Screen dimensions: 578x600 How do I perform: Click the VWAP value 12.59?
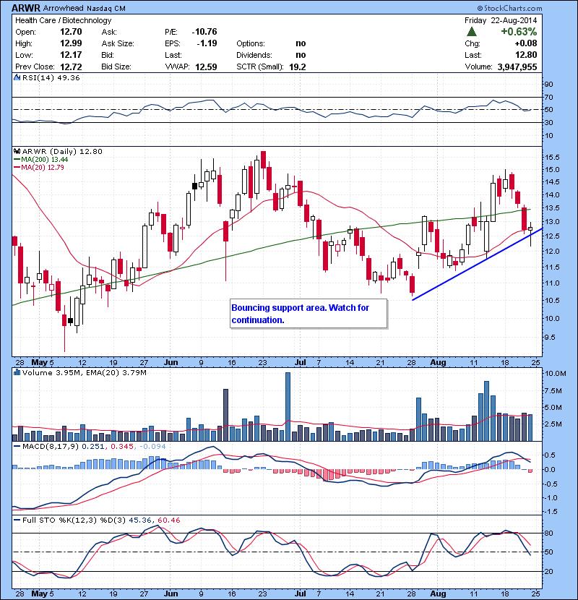point(206,67)
